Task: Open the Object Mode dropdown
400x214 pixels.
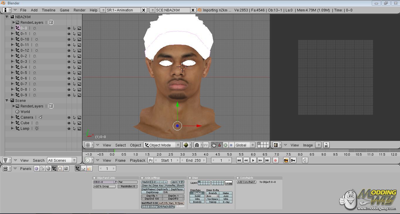Action: (x=162, y=145)
